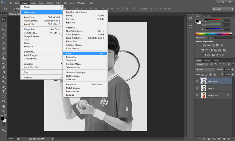Open the Essentials workspace dropdown
Viewport: 235px width, 141px height.
(223, 9)
